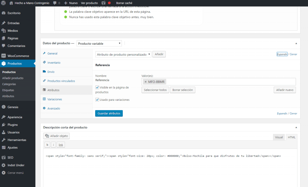Open the comments bubble icon in the admin bar

[x=55, y=3]
